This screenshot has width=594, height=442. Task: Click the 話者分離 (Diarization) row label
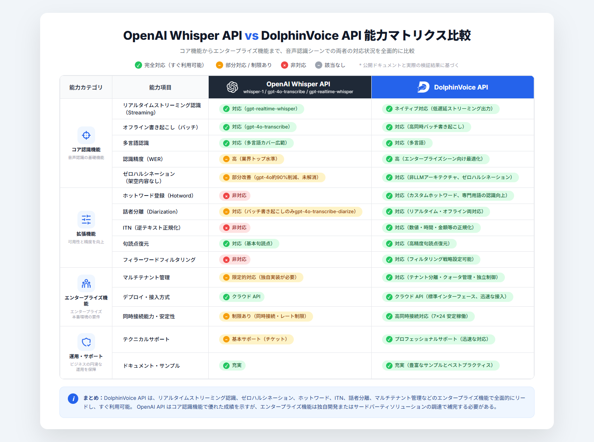pos(150,212)
